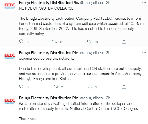
Task: Open EEDC avatar on third tweet
Action: [x=10, y=101]
